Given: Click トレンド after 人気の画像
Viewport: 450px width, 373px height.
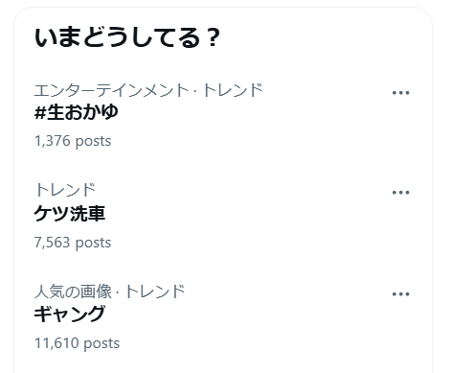Looking at the screenshot, I should tap(155, 291).
